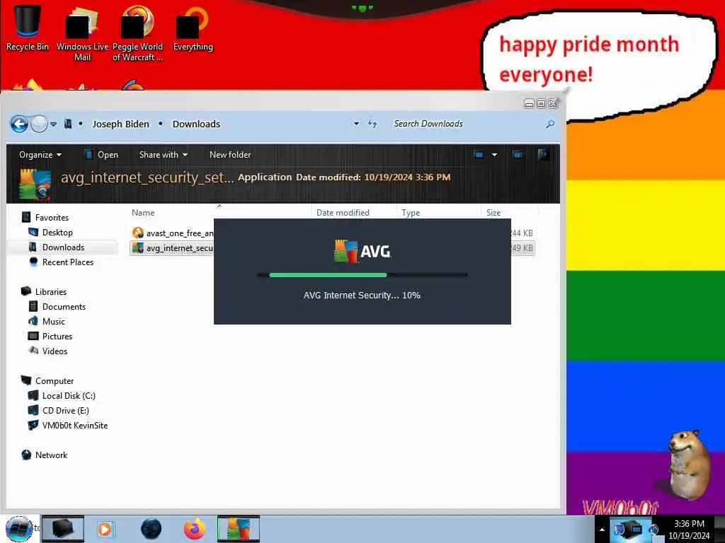
Task: Open Peggle World of Warcraft shortcut
Action: click(x=137, y=33)
